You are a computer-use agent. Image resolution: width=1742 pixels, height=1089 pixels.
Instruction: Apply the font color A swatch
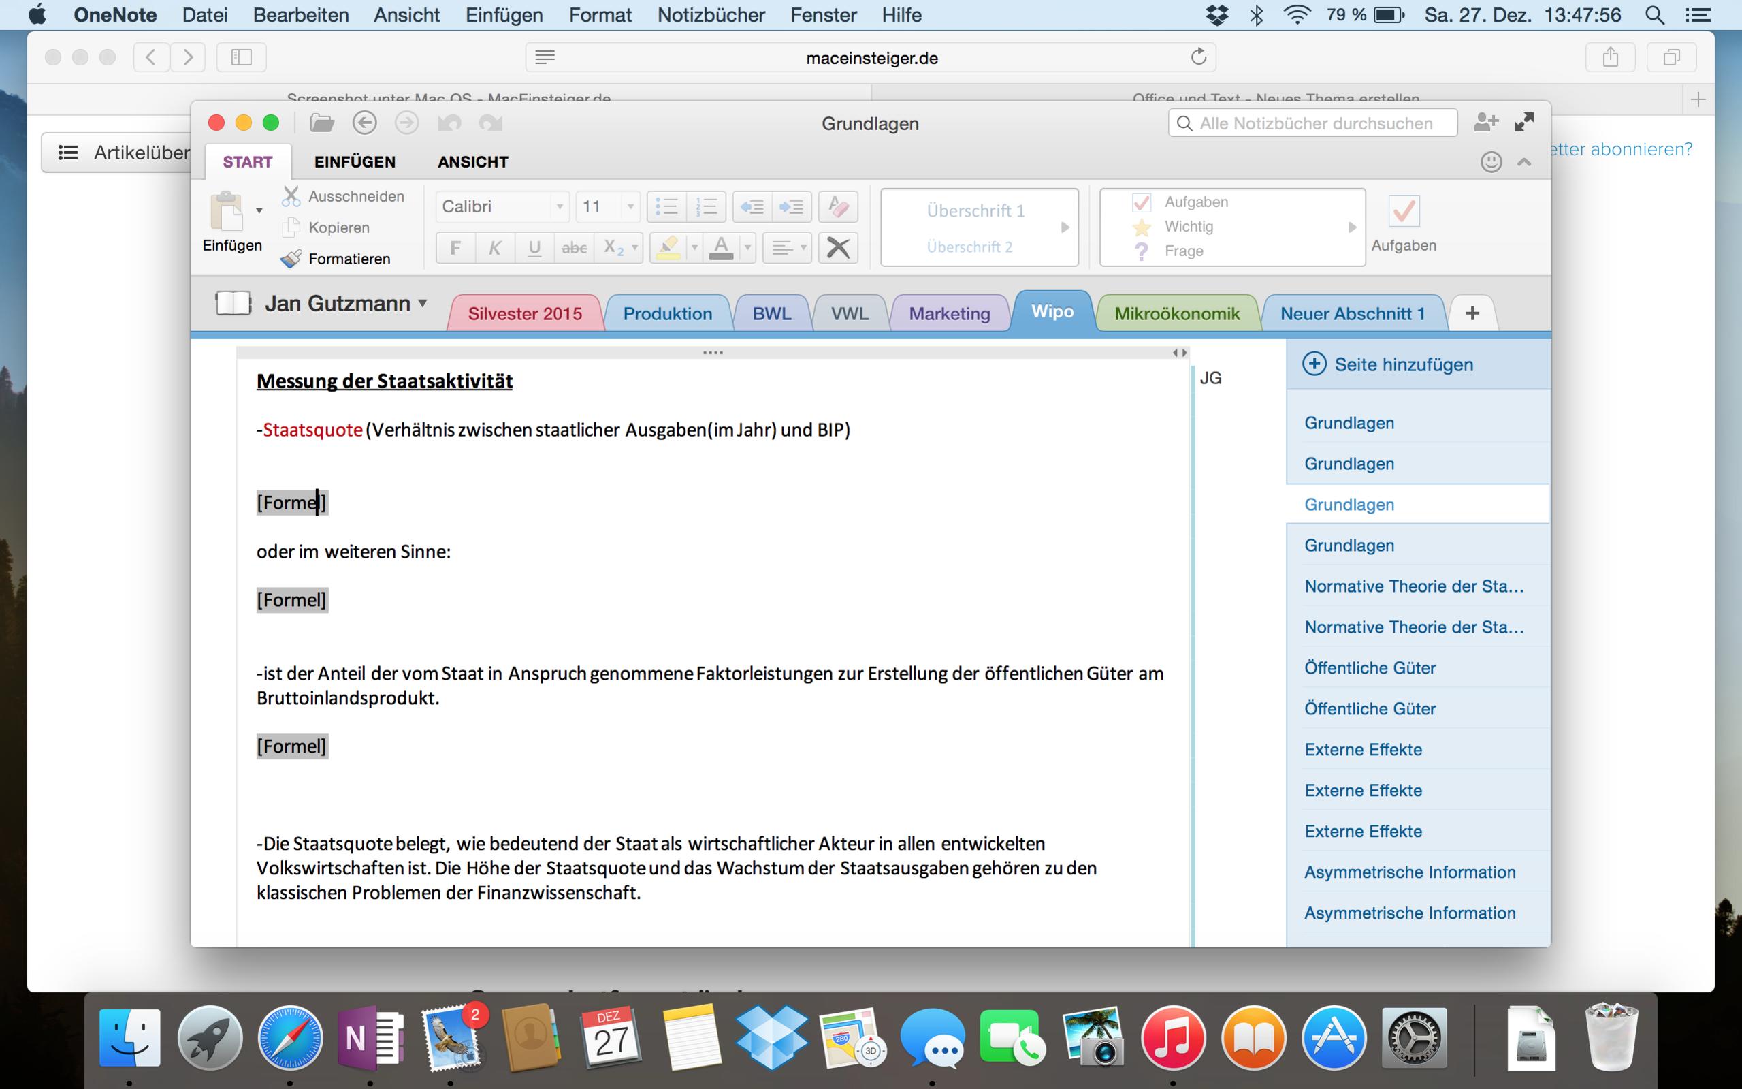tap(722, 248)
